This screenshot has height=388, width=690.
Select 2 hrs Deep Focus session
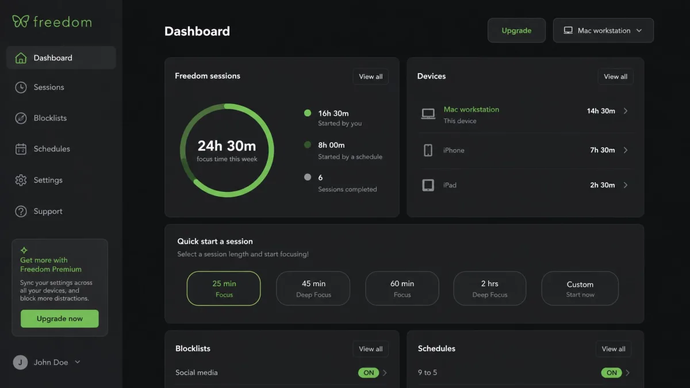(x=490, y=289)
